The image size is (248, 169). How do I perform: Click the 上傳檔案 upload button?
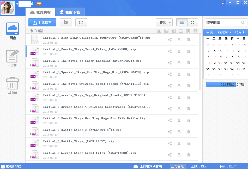[x=42, y=22]
